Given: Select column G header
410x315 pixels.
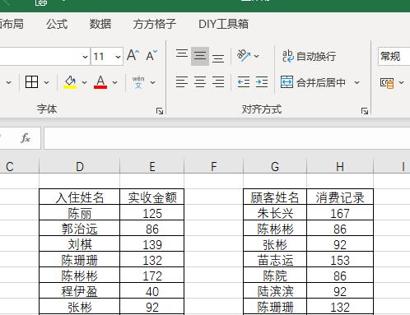Looking at the screenshot, I should click(275, 166).
